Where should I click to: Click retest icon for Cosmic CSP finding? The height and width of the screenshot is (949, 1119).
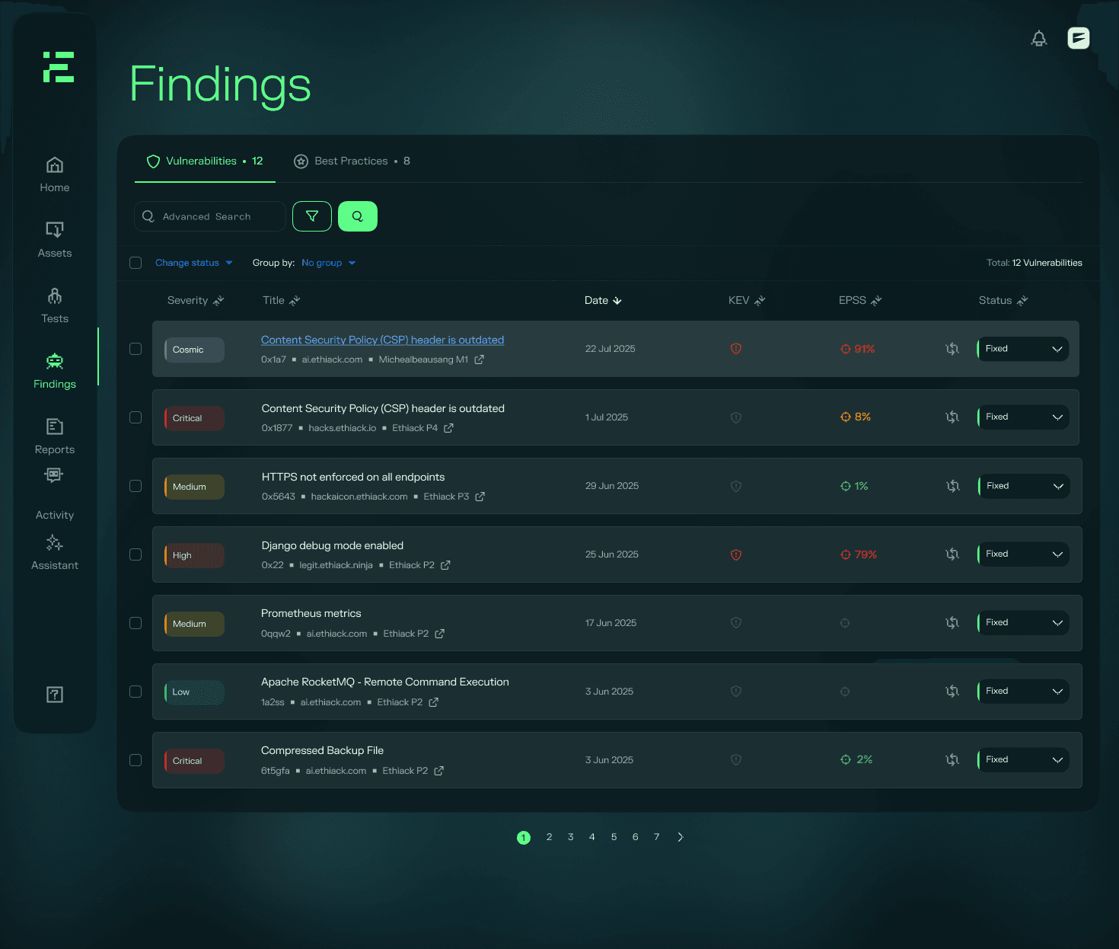(952, 349)
